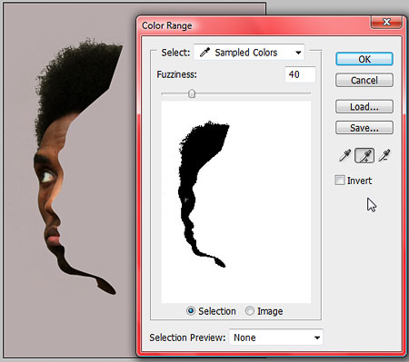409x362 pixels.
Task: Click the Cancel button
Action: tap(364, 80)
